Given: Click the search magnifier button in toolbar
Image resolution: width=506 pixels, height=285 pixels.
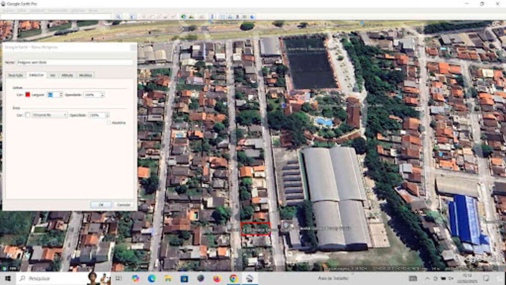Looking at the screenshot, I should tap(118, 17).
